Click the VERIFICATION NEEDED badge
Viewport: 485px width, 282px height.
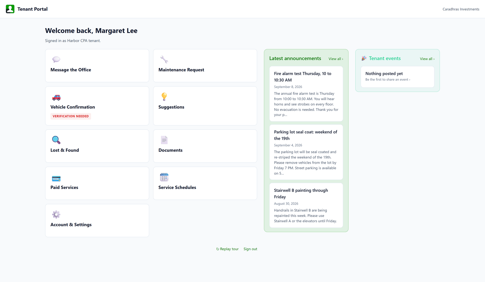point(71,116)
